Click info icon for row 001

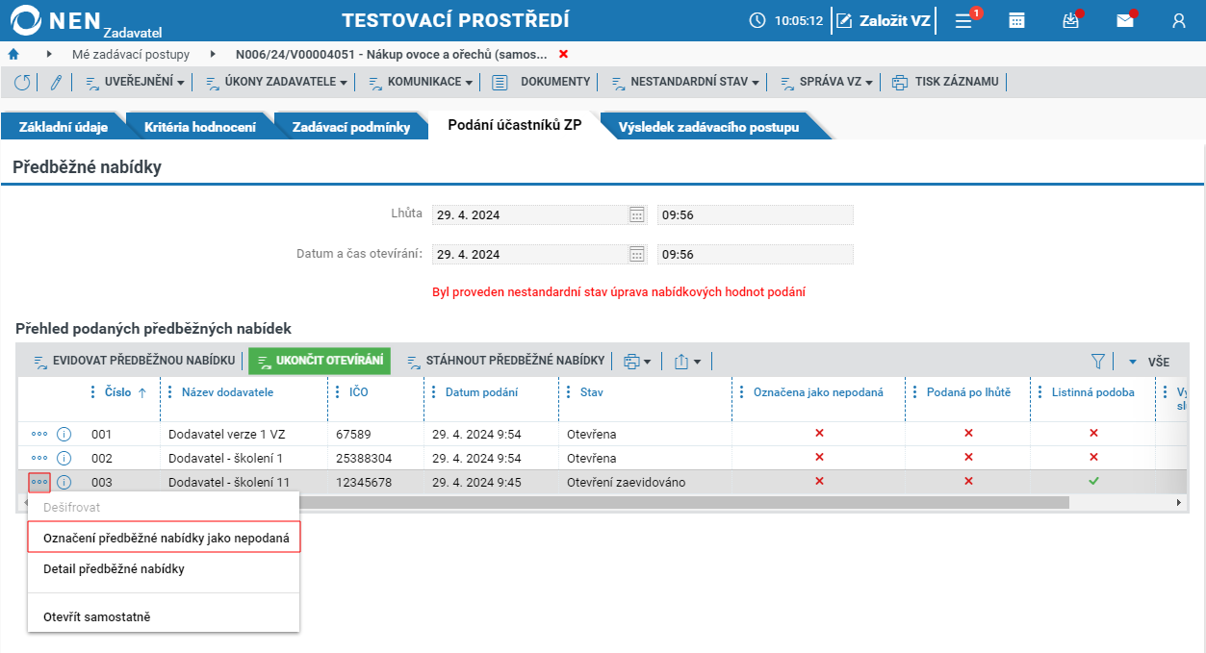(x=64, y=435)
